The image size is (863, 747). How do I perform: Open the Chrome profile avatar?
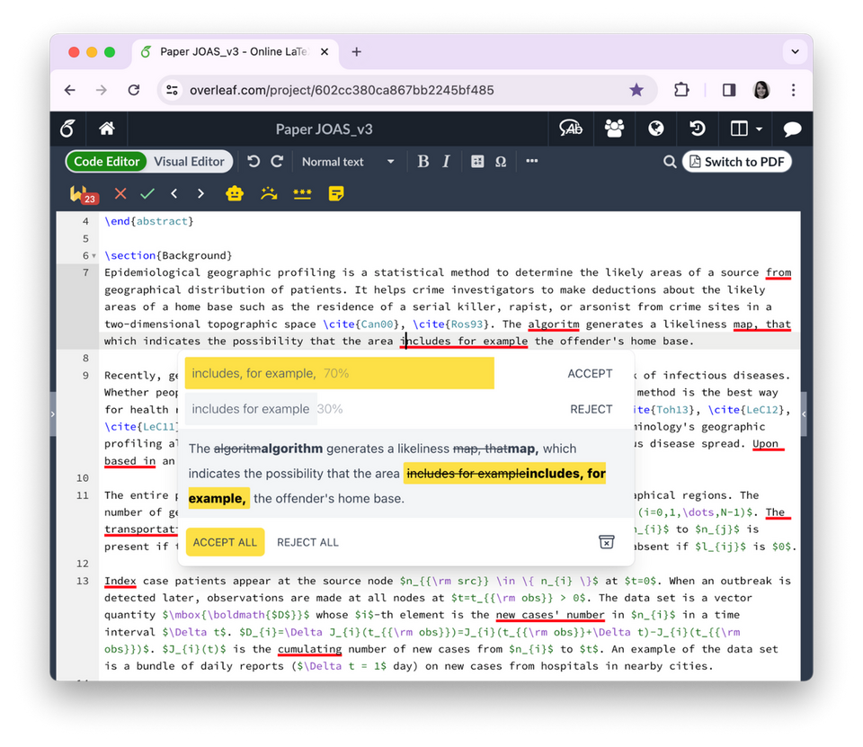coord(761,90)
